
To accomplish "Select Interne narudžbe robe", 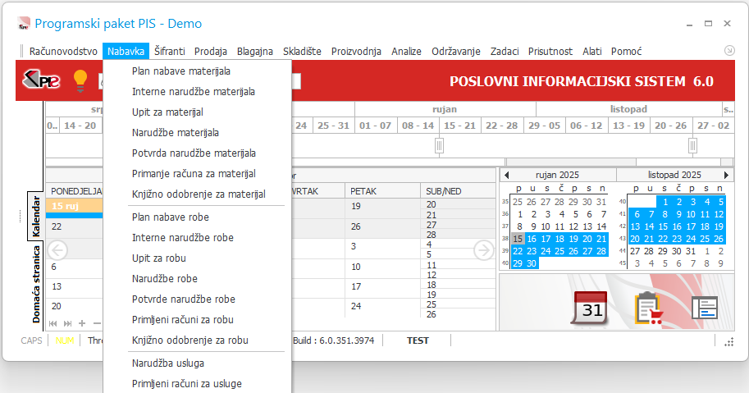I will [197, 238].
